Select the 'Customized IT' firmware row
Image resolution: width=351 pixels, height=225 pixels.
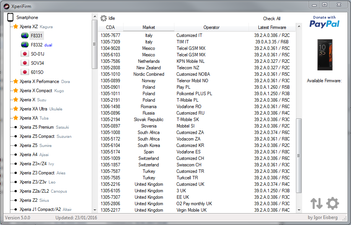[x=197, y=35]
